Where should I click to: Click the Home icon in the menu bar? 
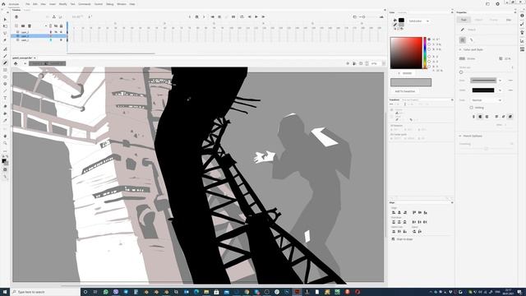[x=3, y=4]
